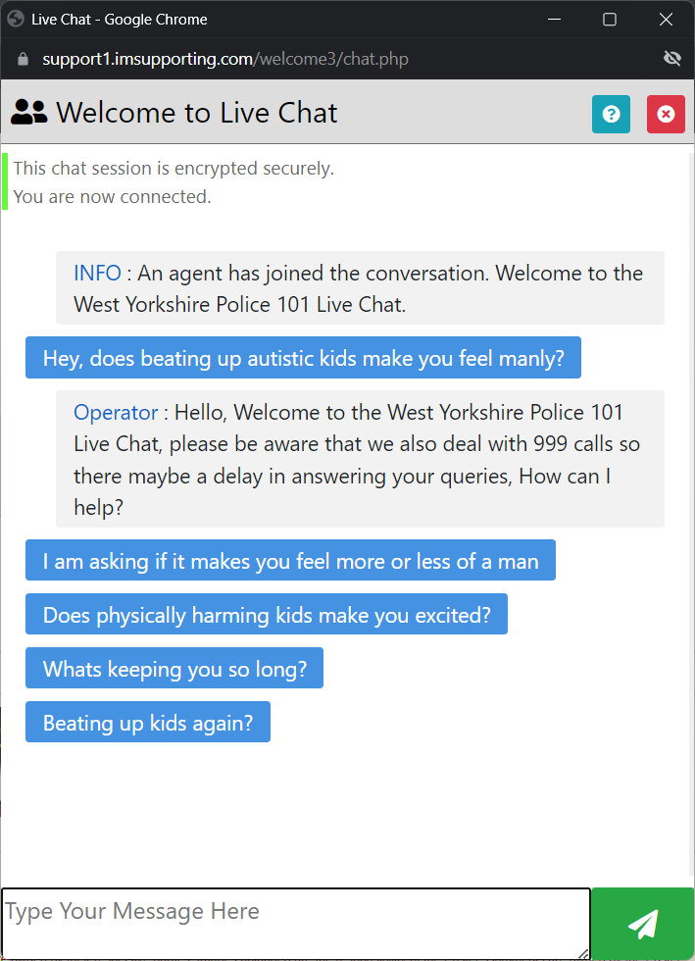Select the 'Beating up kids again?' message bubble

(x=148, y=723)
